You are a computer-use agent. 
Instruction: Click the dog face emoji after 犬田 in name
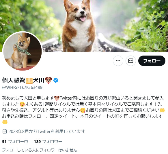[x=48, y=80]
